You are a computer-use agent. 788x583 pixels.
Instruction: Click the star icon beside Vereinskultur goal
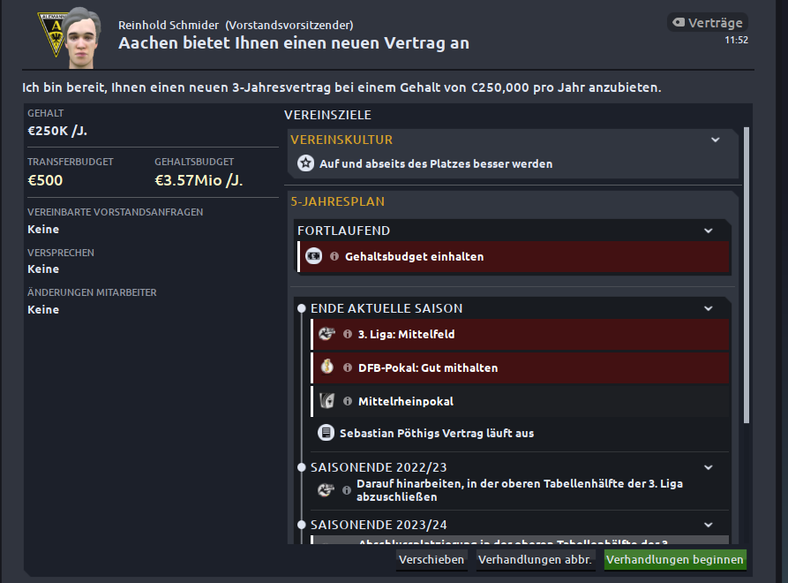(305, 163)
